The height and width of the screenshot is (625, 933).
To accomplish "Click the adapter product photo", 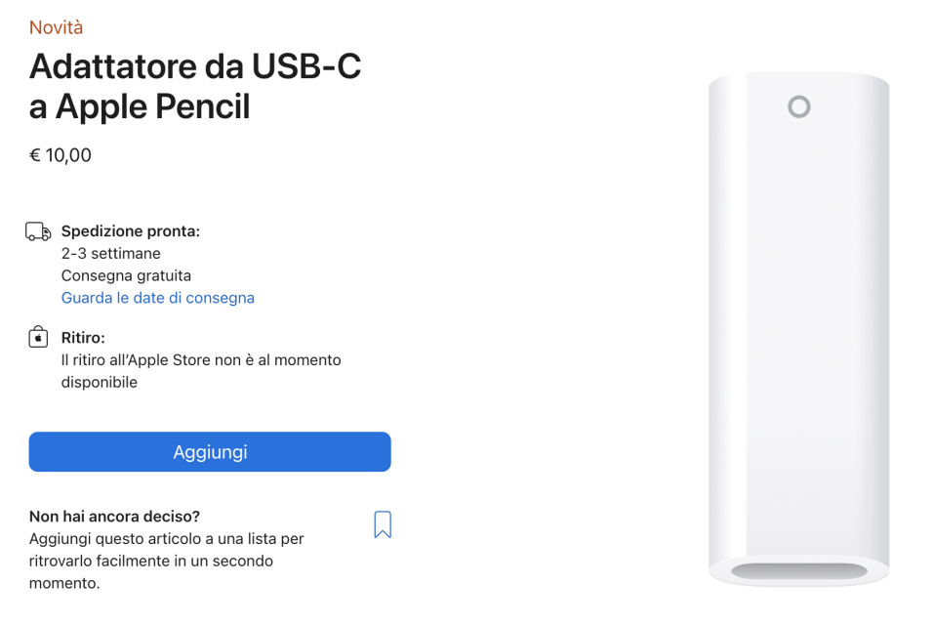I will pos(798,332).
